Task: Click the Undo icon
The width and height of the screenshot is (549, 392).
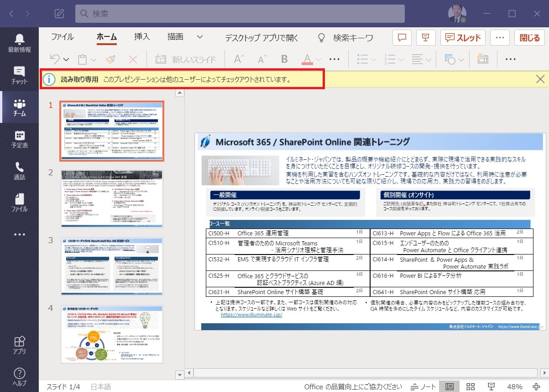Action: (55, 59)
